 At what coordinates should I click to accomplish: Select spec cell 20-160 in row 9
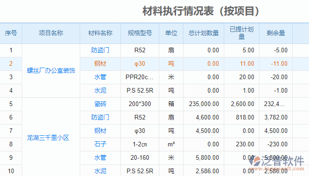pyautogui.click(x=140, y=157)
